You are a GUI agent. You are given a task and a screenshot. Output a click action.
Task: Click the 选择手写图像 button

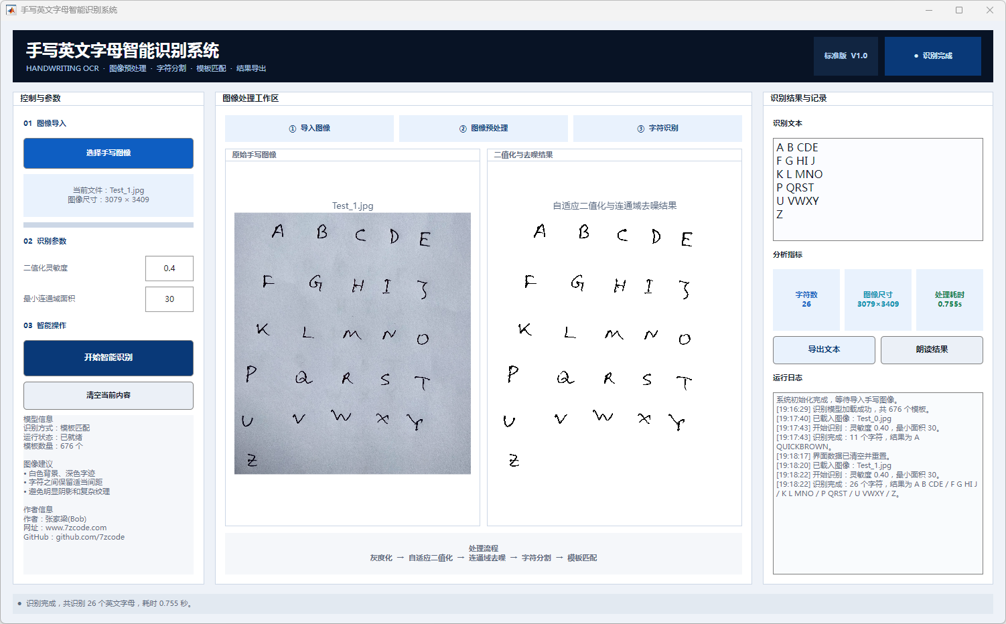(109, 153)
